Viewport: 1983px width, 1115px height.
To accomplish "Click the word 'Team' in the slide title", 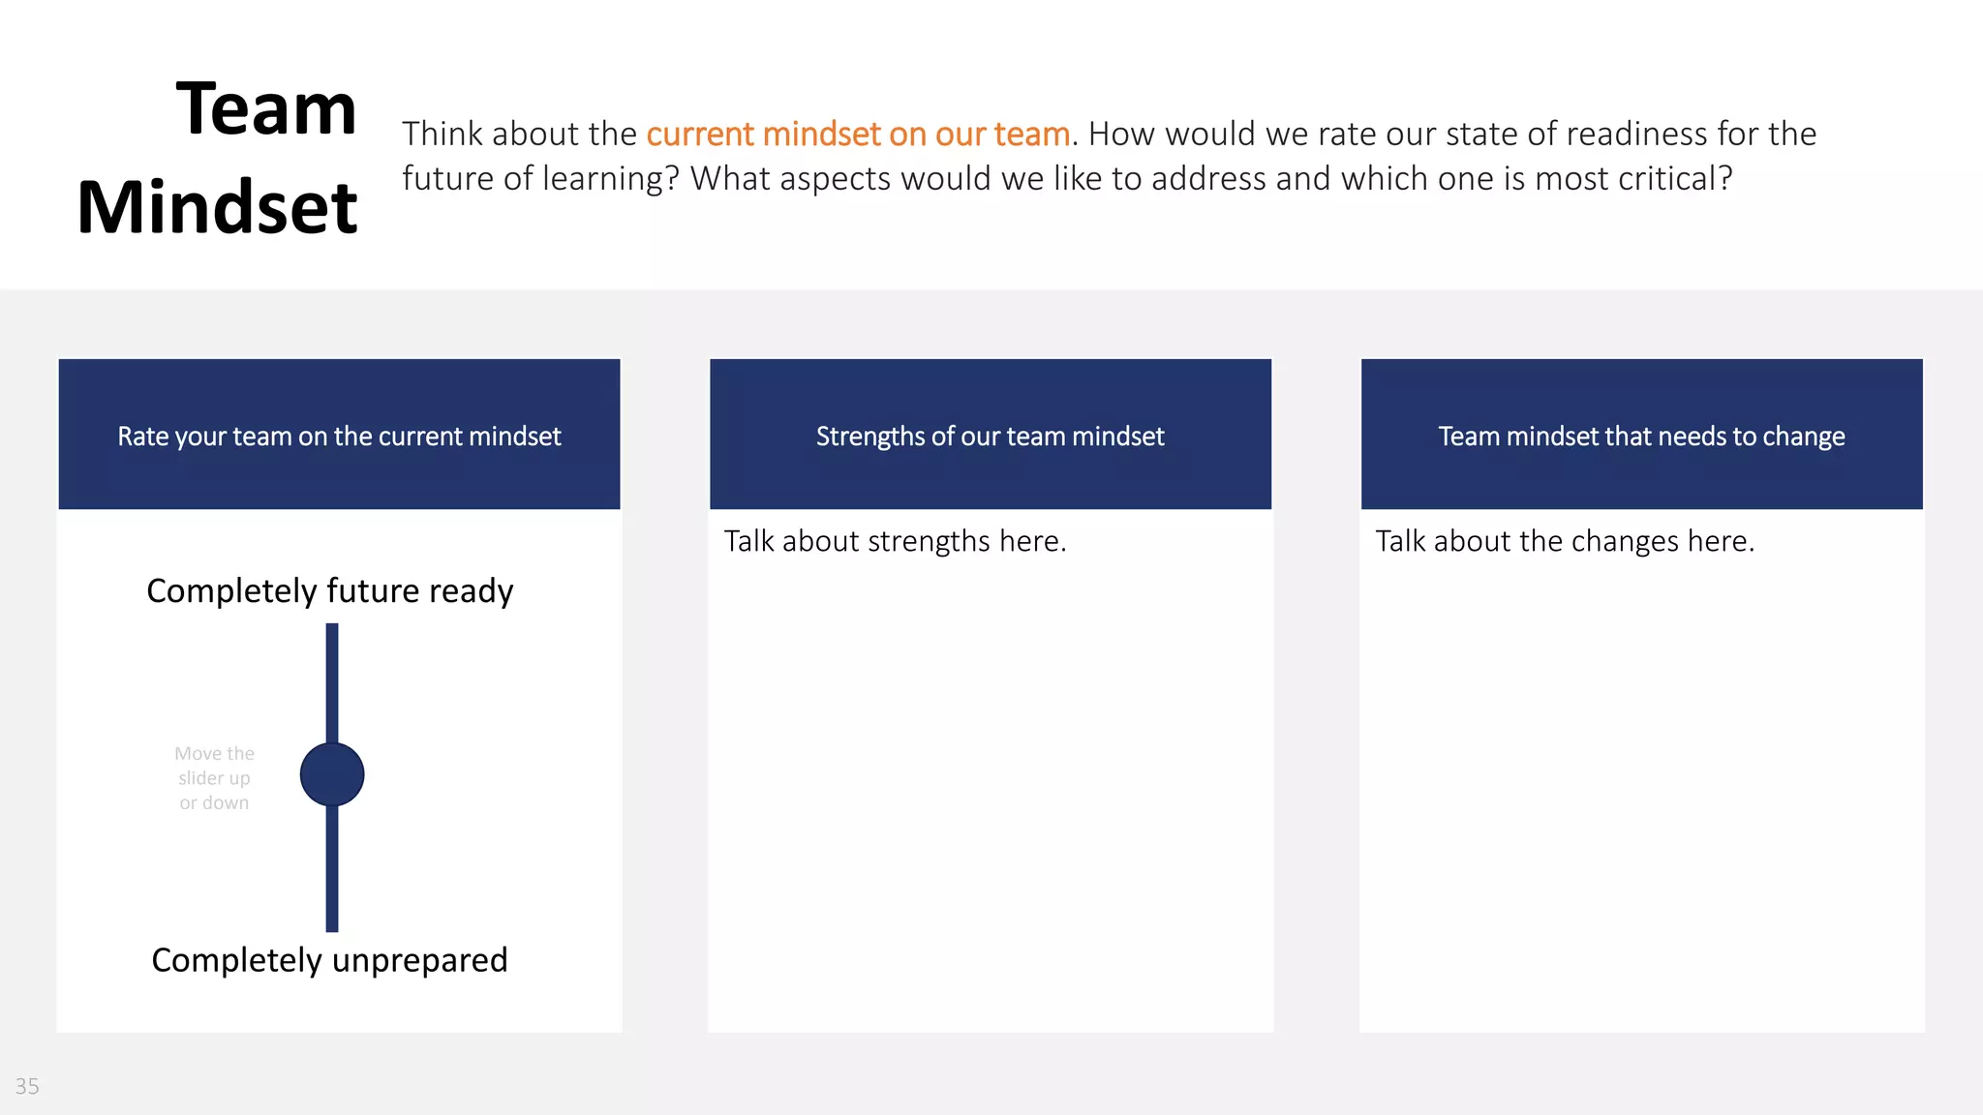I will point(266,108).
